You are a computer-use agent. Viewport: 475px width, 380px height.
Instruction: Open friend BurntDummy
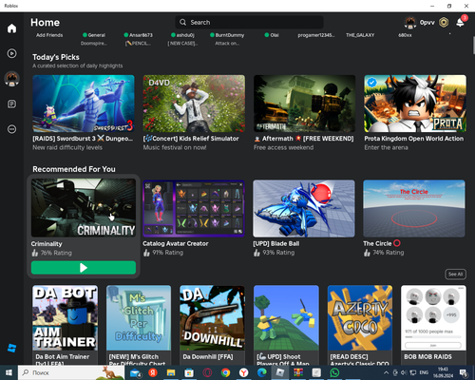click(x=227, y=35)
